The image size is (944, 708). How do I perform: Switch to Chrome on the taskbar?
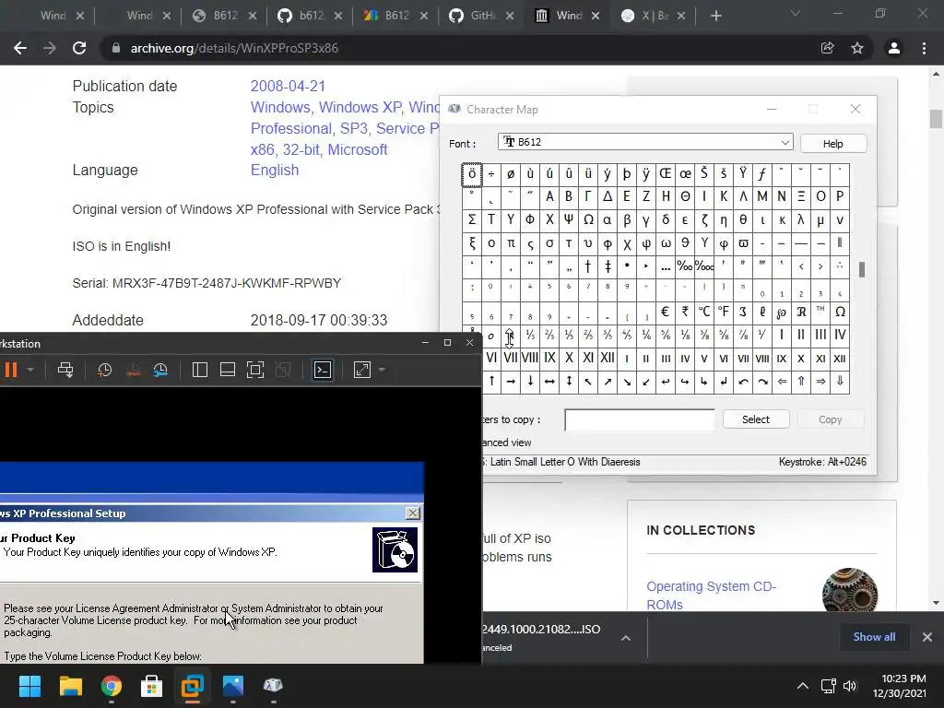tap(112, 686)
